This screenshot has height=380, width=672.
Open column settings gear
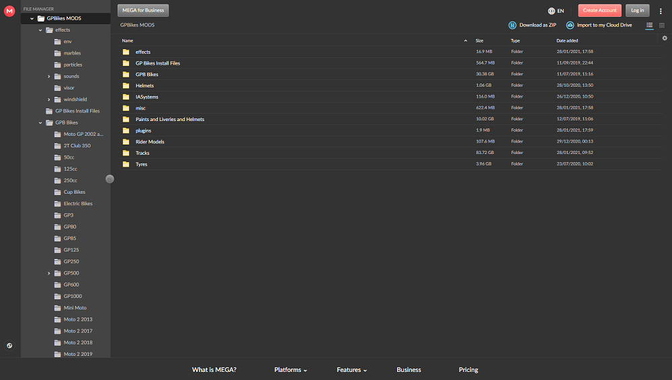[665, 38]
